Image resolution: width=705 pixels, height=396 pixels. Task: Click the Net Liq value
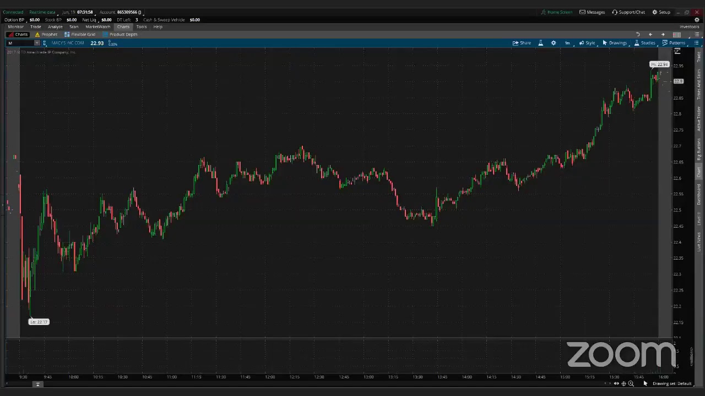(106, 20)
